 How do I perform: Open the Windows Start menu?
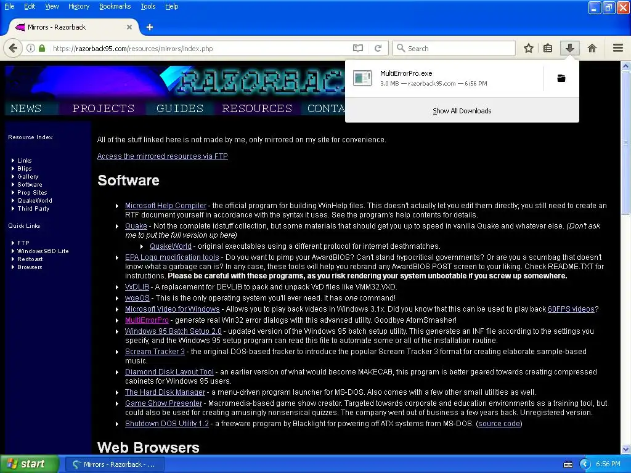coord(30,464)
